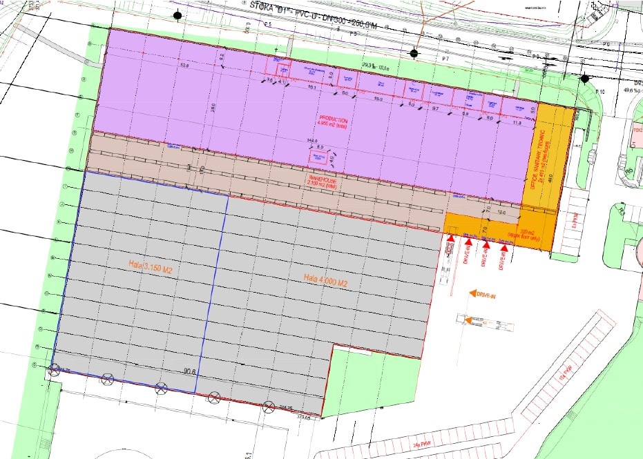Select the "WAREHOUSE 2.100 m2" label

(322, 183)
